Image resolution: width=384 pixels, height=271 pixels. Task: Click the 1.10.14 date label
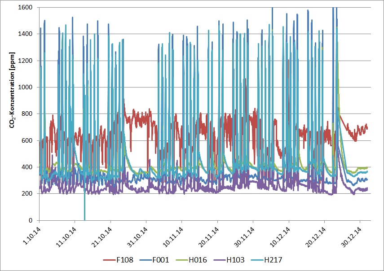point(32,235)
